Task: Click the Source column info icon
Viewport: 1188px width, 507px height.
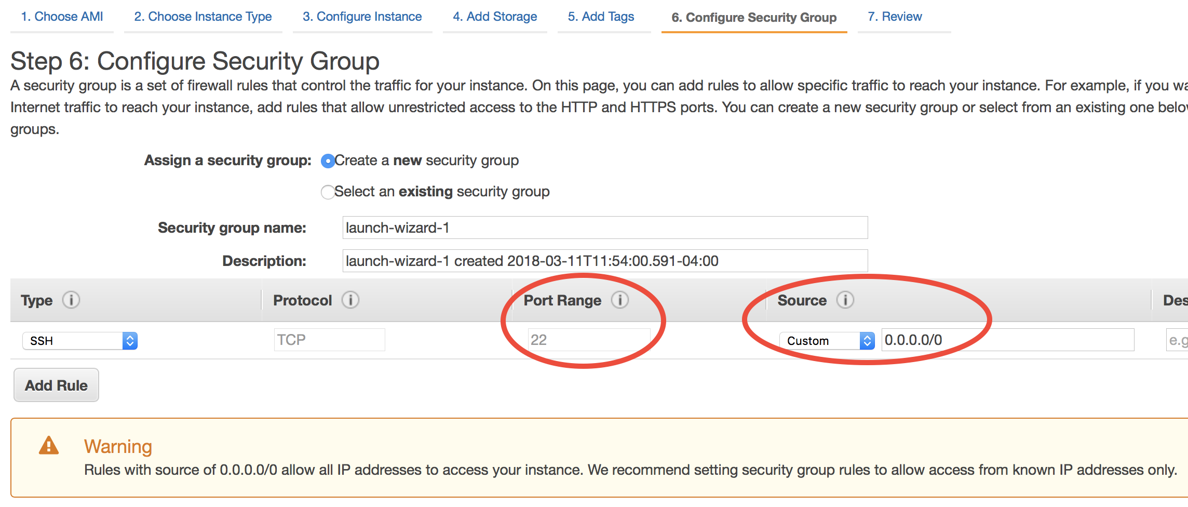Action: [845, 300]
